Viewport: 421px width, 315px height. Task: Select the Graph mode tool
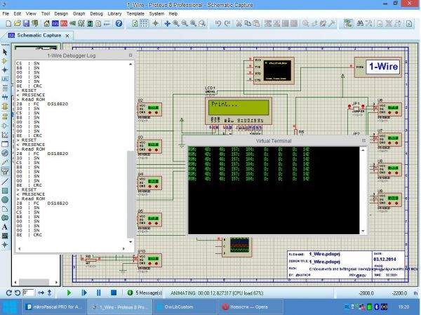(5, 135)
